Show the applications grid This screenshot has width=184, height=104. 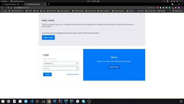pyautogui.click(x=181, y=101)
